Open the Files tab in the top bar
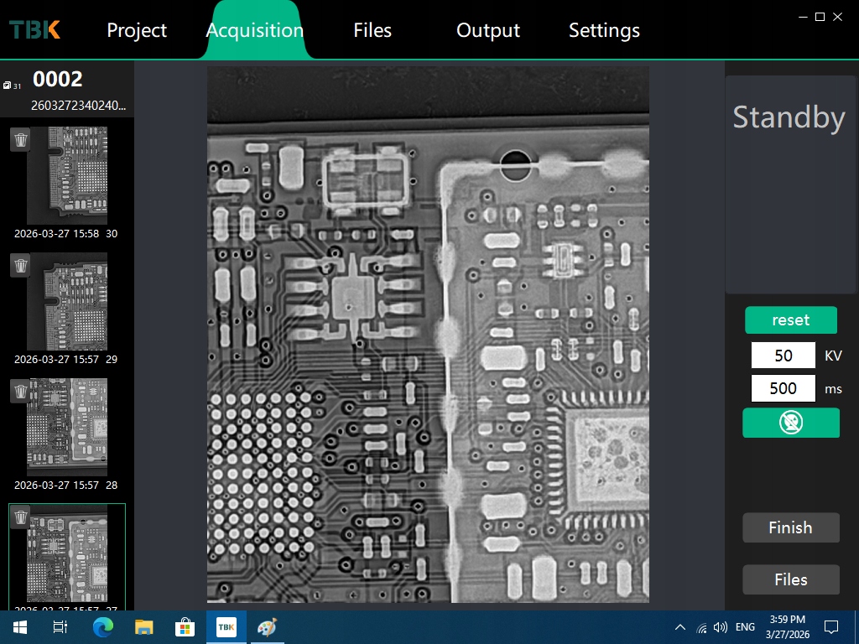 [x=372, y=30]
